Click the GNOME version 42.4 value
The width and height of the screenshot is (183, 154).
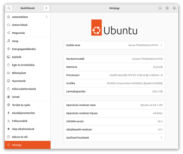click(x=160, y=121)
